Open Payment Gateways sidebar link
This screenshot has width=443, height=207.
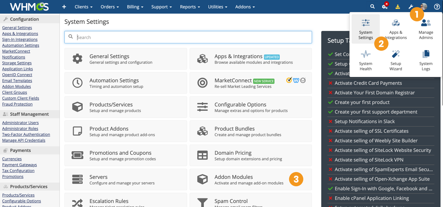pyautogui.click(x=20, y=165)
